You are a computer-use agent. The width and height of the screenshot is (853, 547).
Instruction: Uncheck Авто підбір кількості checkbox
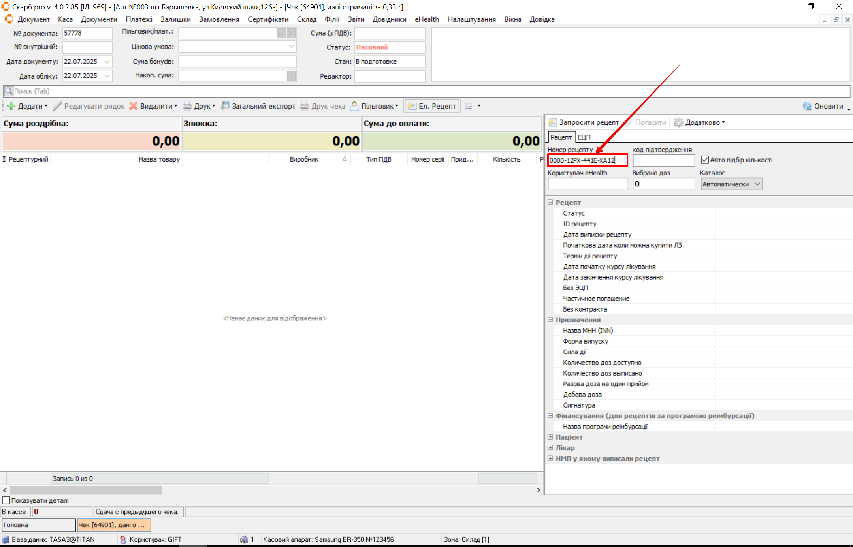[705, 160]
